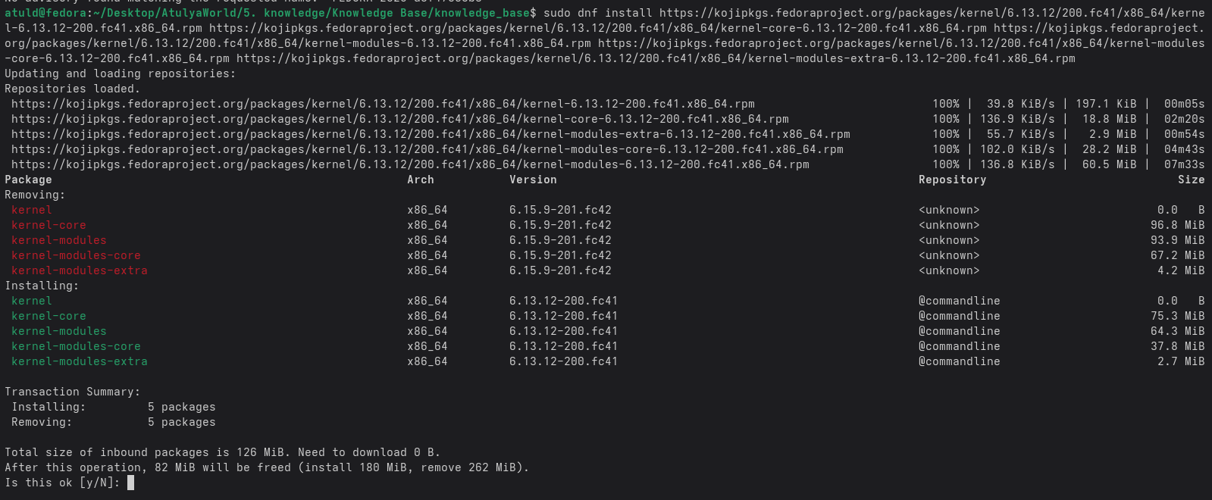Click the '2.7 MiB' size value

[x=1181, y=361]
